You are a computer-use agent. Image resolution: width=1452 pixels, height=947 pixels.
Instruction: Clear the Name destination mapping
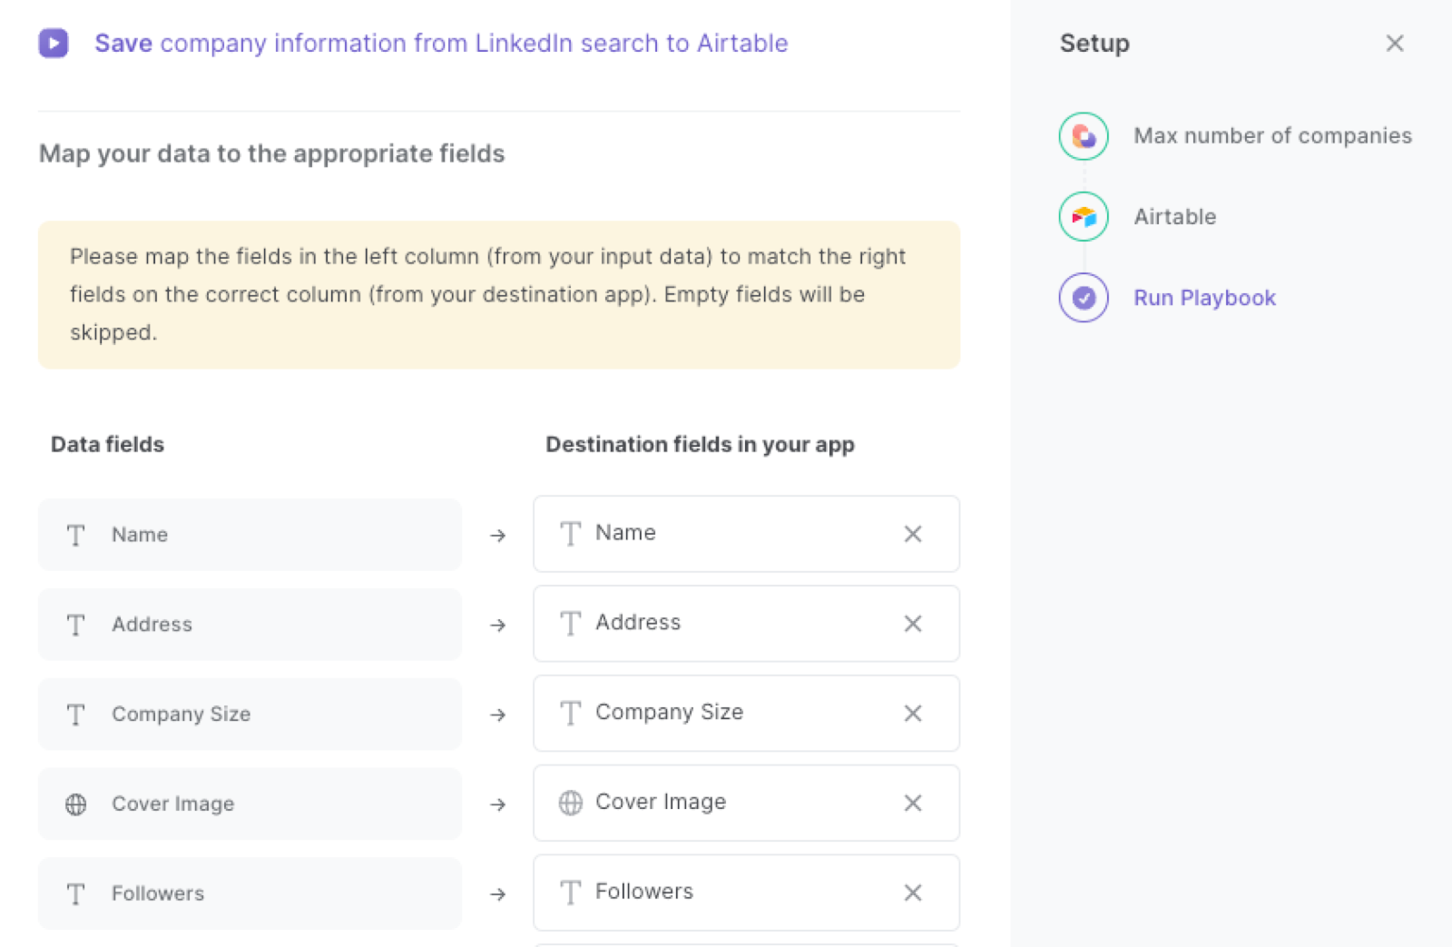pyautogui.click(x=913, y=534)
